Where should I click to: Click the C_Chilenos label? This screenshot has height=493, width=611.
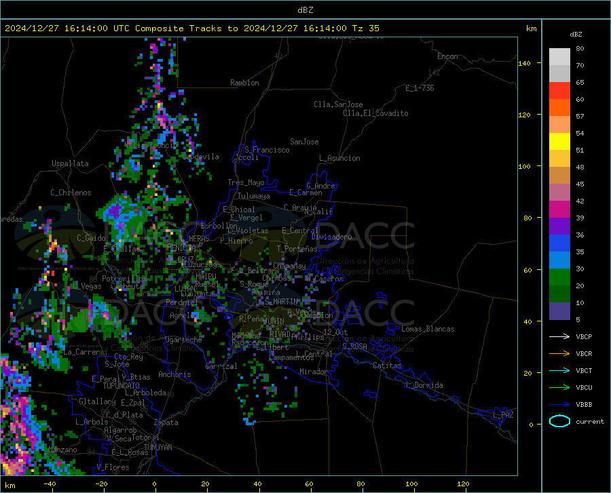point(71,193)
